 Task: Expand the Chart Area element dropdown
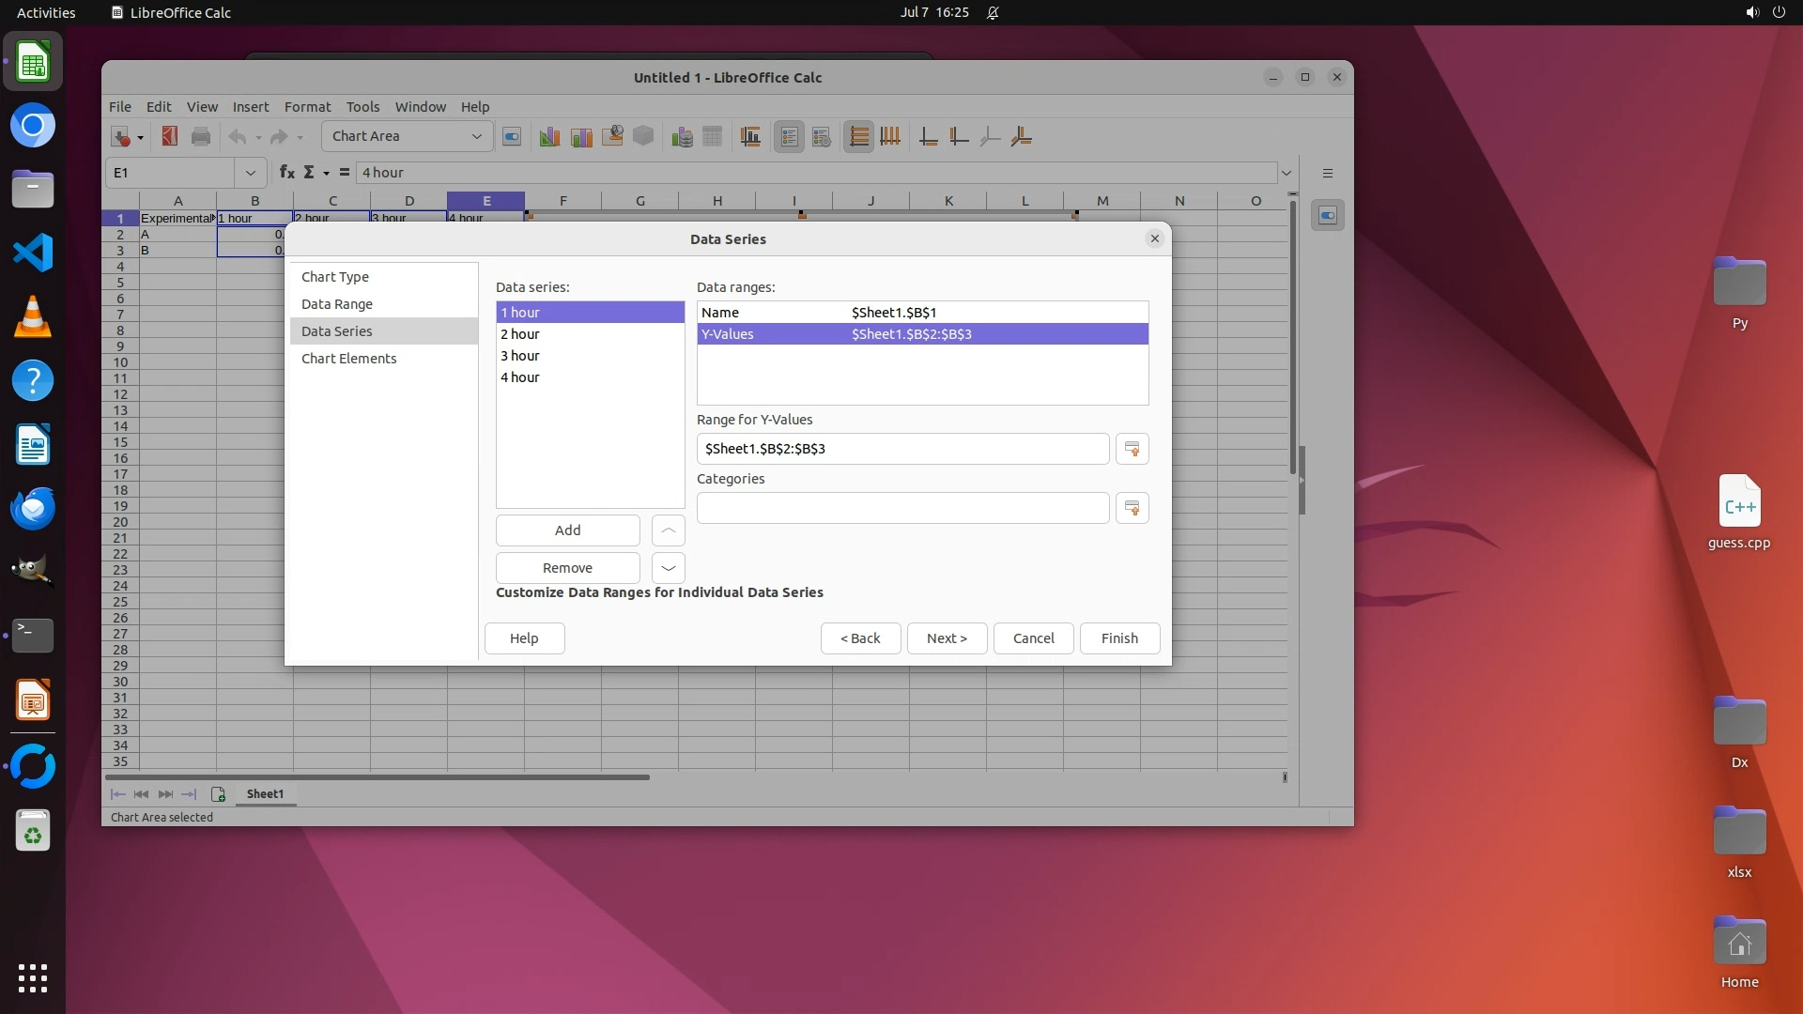pos(476,137)
